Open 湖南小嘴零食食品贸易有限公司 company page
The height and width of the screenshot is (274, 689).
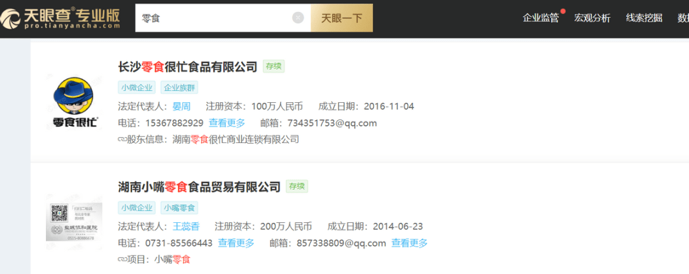click(199, 186)
